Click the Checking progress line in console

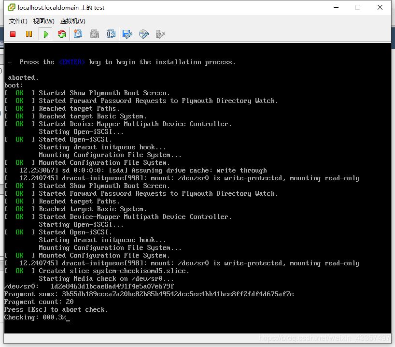pos(35,318)
